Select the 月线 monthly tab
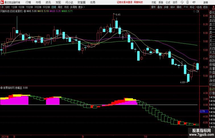 pyautogui.click(x=66, y=7)
